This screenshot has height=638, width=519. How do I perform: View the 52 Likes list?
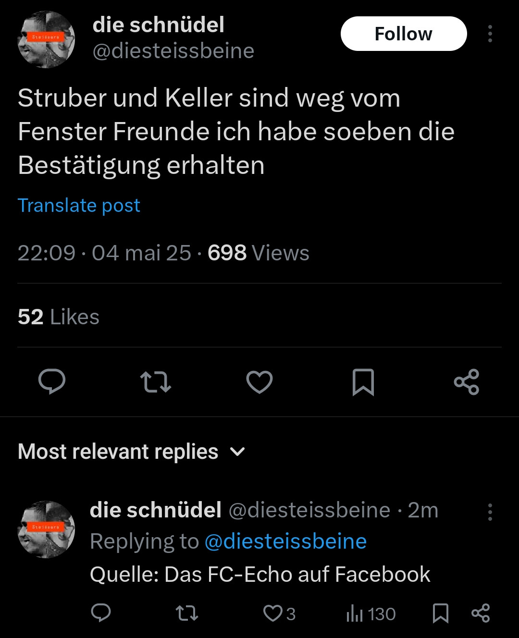(59, 317)
